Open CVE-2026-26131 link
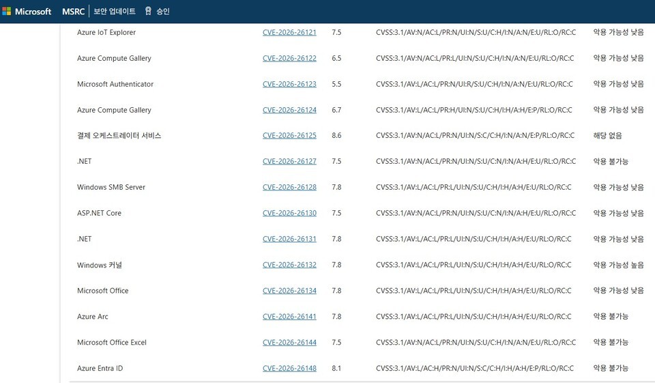The height and width of the screenshot is (383, 655). tap(289, 240)
